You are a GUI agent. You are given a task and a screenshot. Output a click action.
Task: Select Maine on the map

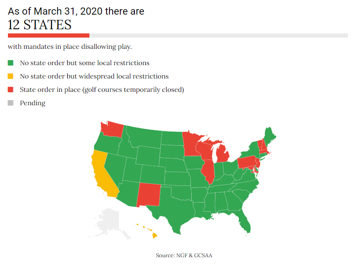[269, 136]
